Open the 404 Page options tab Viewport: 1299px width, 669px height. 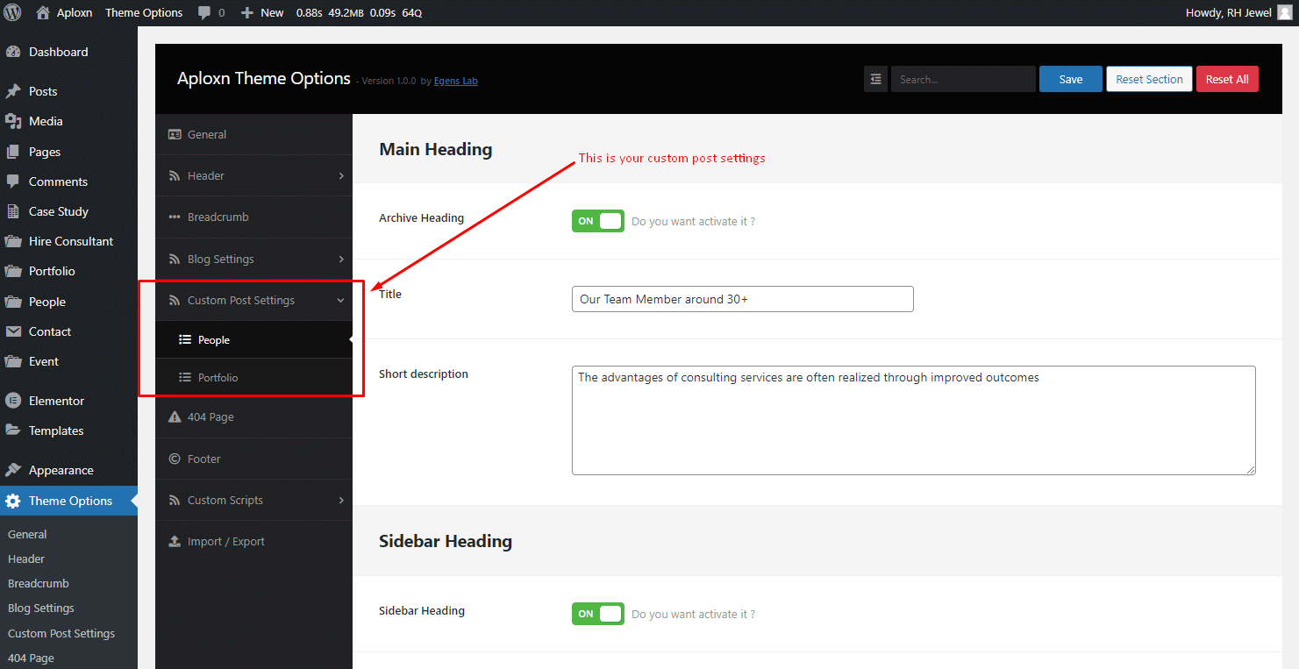(x=253, y=417)
